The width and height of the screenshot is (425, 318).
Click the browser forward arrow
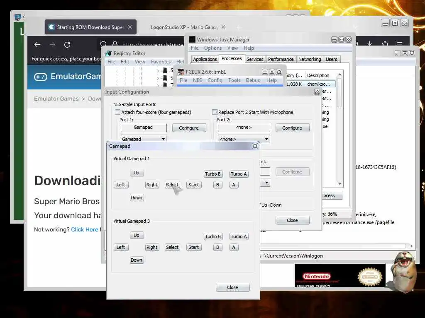pyautogui.click(x=52, y=45)
